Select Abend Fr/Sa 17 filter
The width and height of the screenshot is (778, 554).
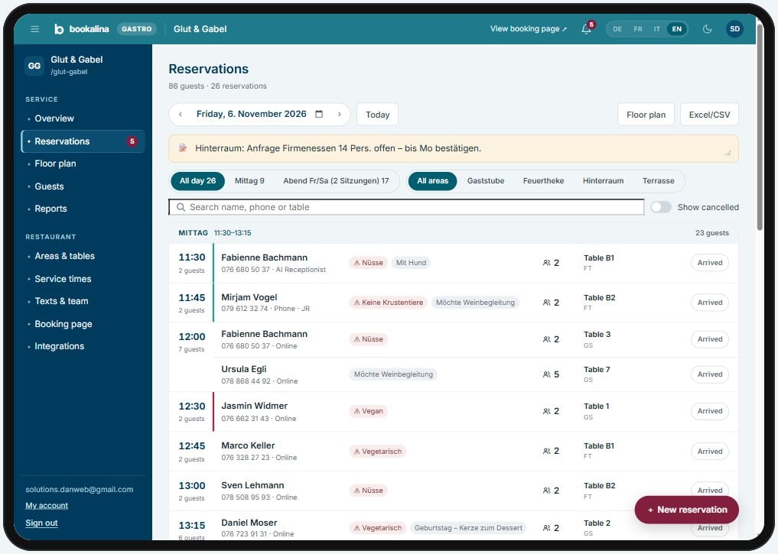[x=336, y=181]
